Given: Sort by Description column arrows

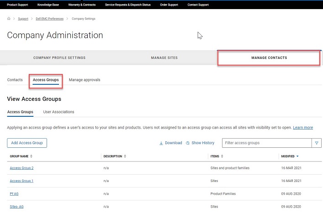Looking at the screenshot, I should click(125, 156).
